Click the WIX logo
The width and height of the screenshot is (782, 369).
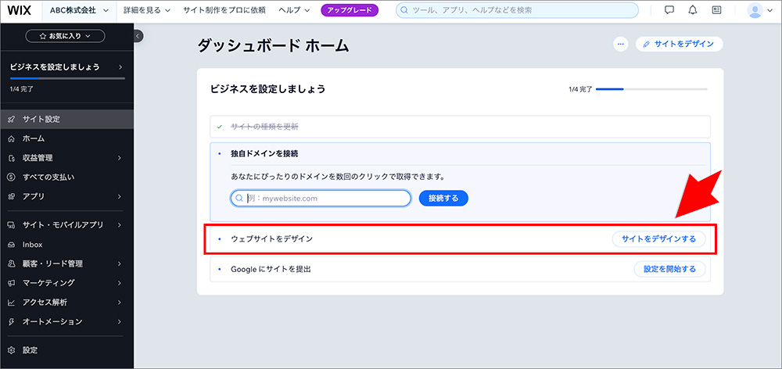[20, 10]
